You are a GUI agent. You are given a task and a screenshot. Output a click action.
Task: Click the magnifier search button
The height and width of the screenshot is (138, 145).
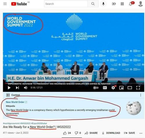coord(93,4)
